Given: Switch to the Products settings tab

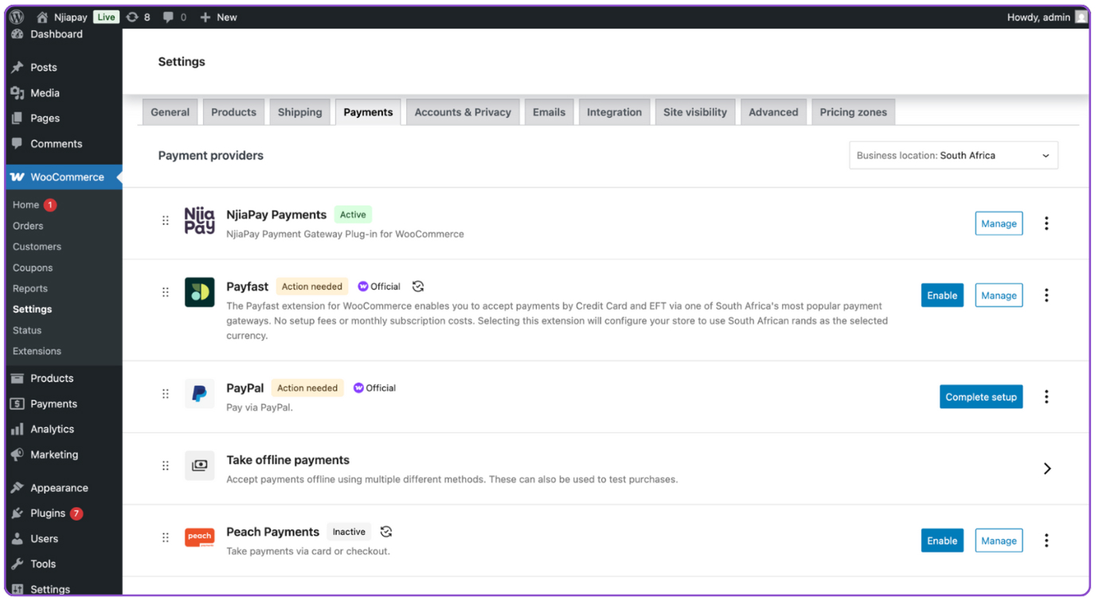Looking at the screenshot, I should 233,112.
